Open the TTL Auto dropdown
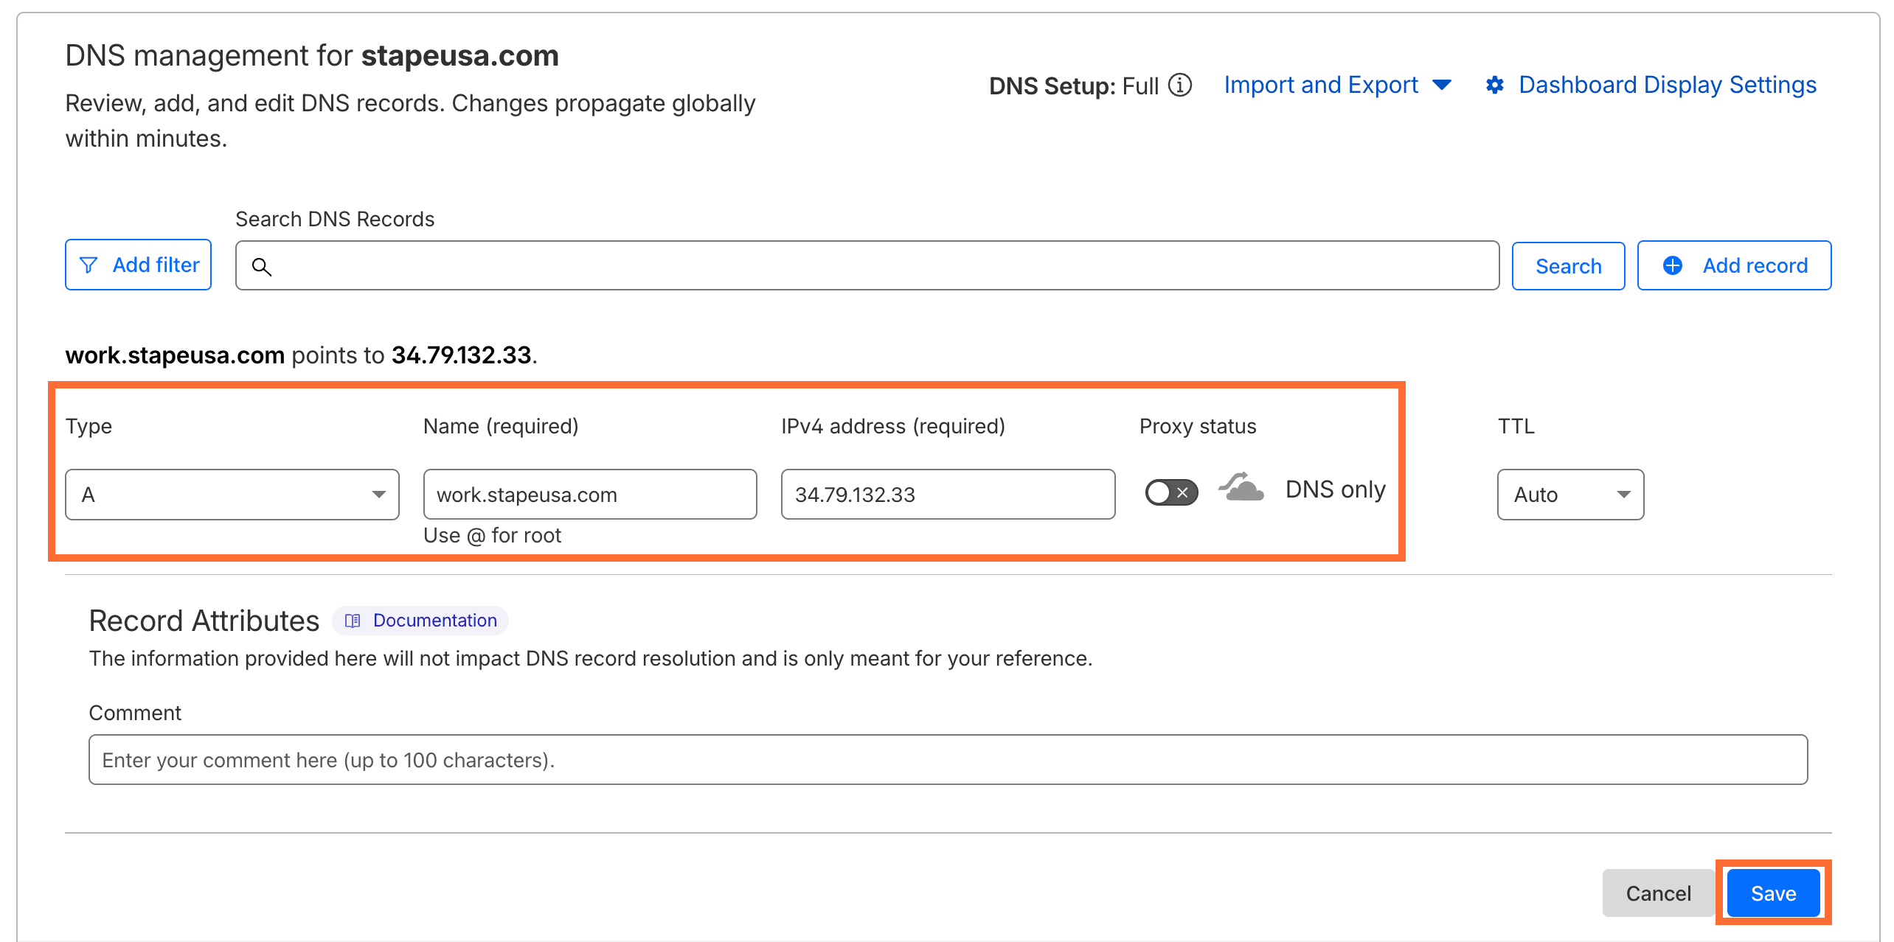Viewport: 1894px width, 942px height. 1569,495
